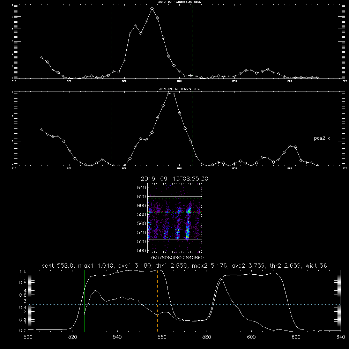Viewport: 349px width, 349px height.
Task: Click the "580" y-axis label beside the spectral image
Action: [x=142, y=215]
